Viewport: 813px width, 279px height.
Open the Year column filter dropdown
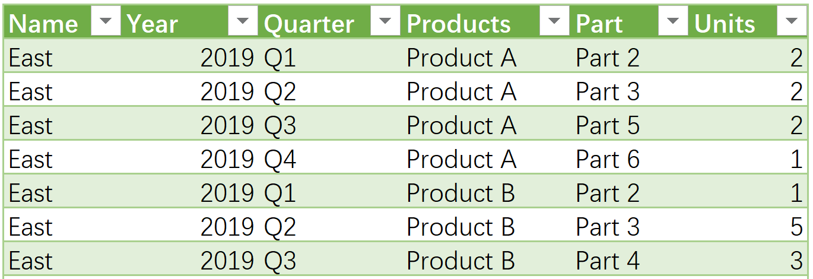pos(243,23)
